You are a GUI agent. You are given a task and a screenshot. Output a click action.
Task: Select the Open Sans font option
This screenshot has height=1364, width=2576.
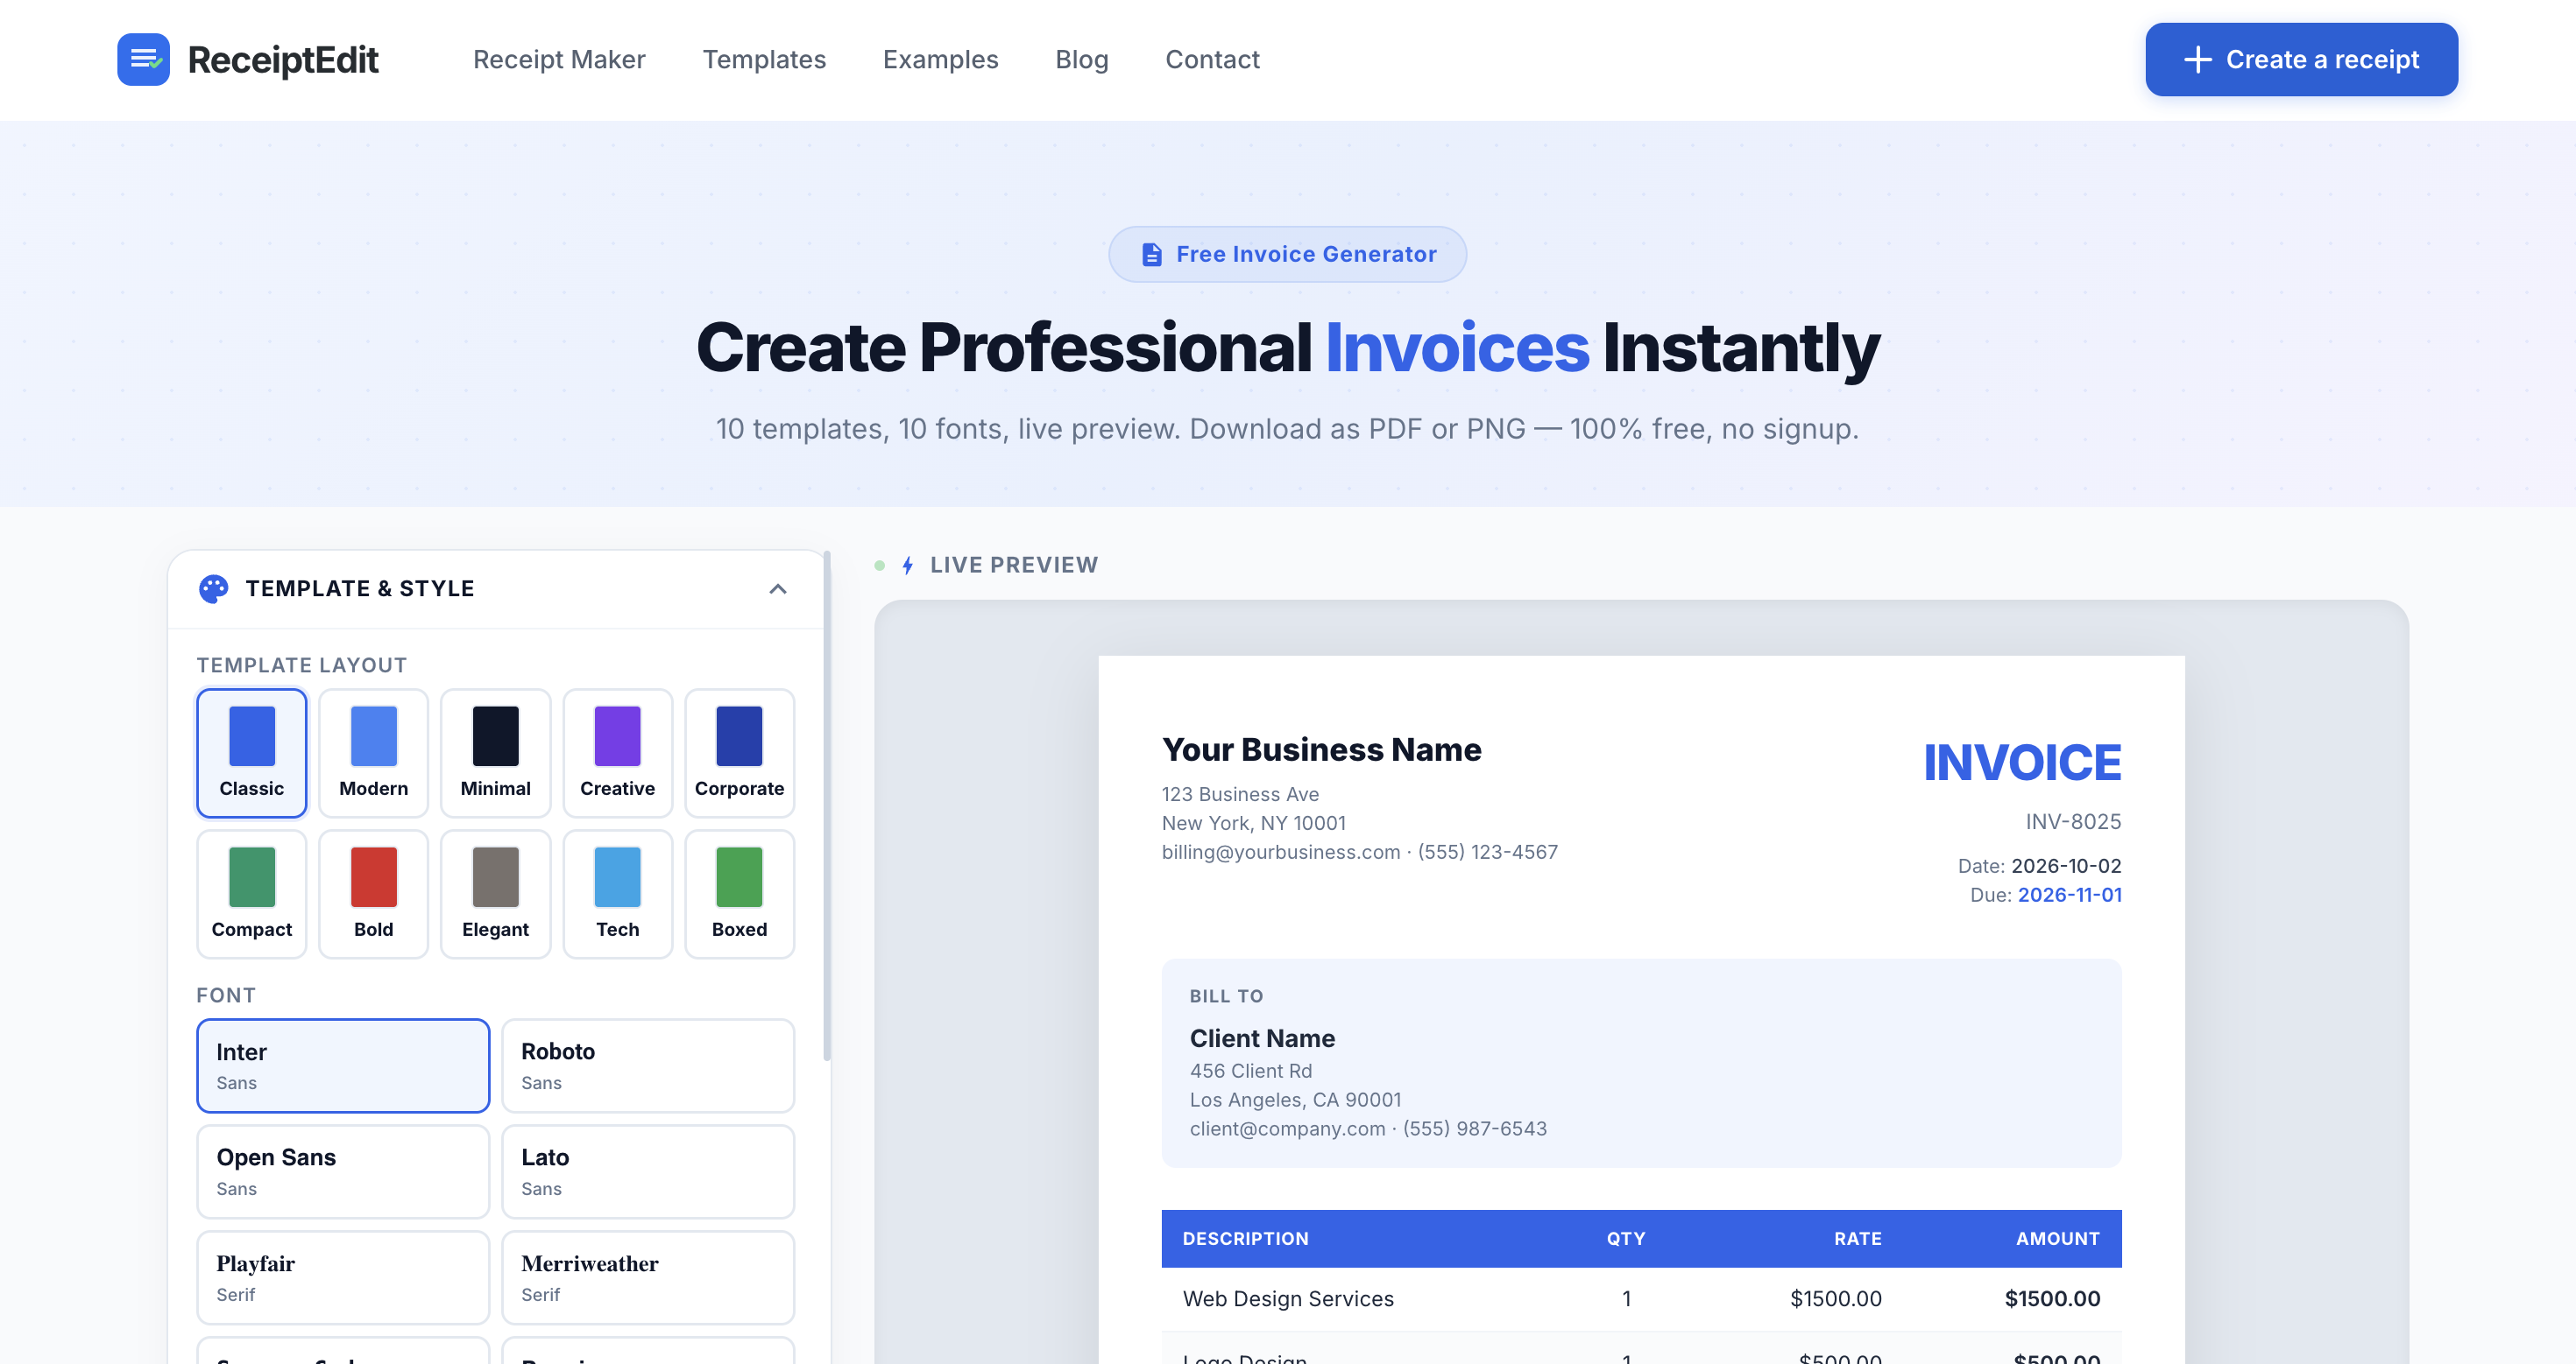pos(343,1171)
